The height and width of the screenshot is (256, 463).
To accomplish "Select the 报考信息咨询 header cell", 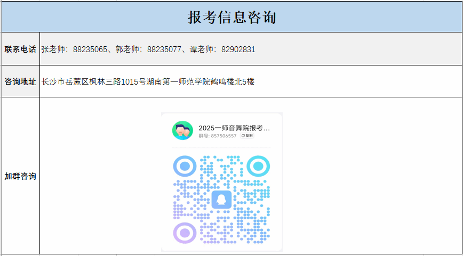I will pos(232,17).
